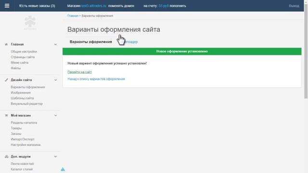Open Заказы in sidebar

point(16,134)
